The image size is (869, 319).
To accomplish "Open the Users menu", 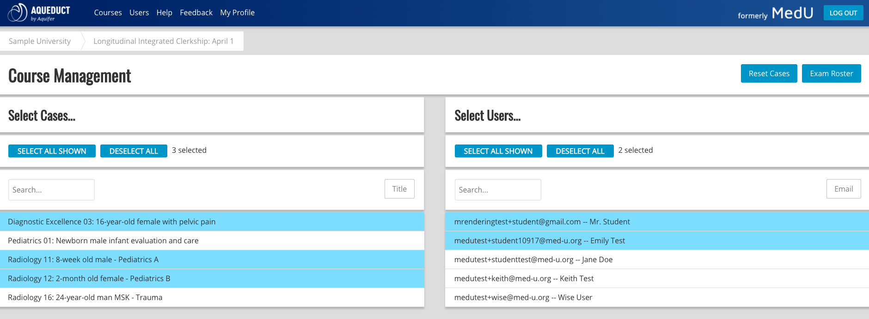I will (x=139, y=13).
